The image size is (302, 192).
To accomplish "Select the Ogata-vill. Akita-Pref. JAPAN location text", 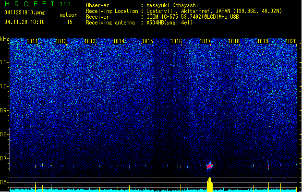I will (x=214, y=11).
